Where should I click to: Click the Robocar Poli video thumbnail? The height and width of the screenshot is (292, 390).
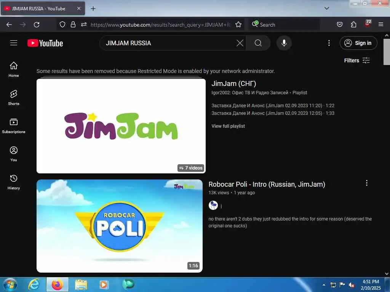pyautogui.click(x=120, y=226)
